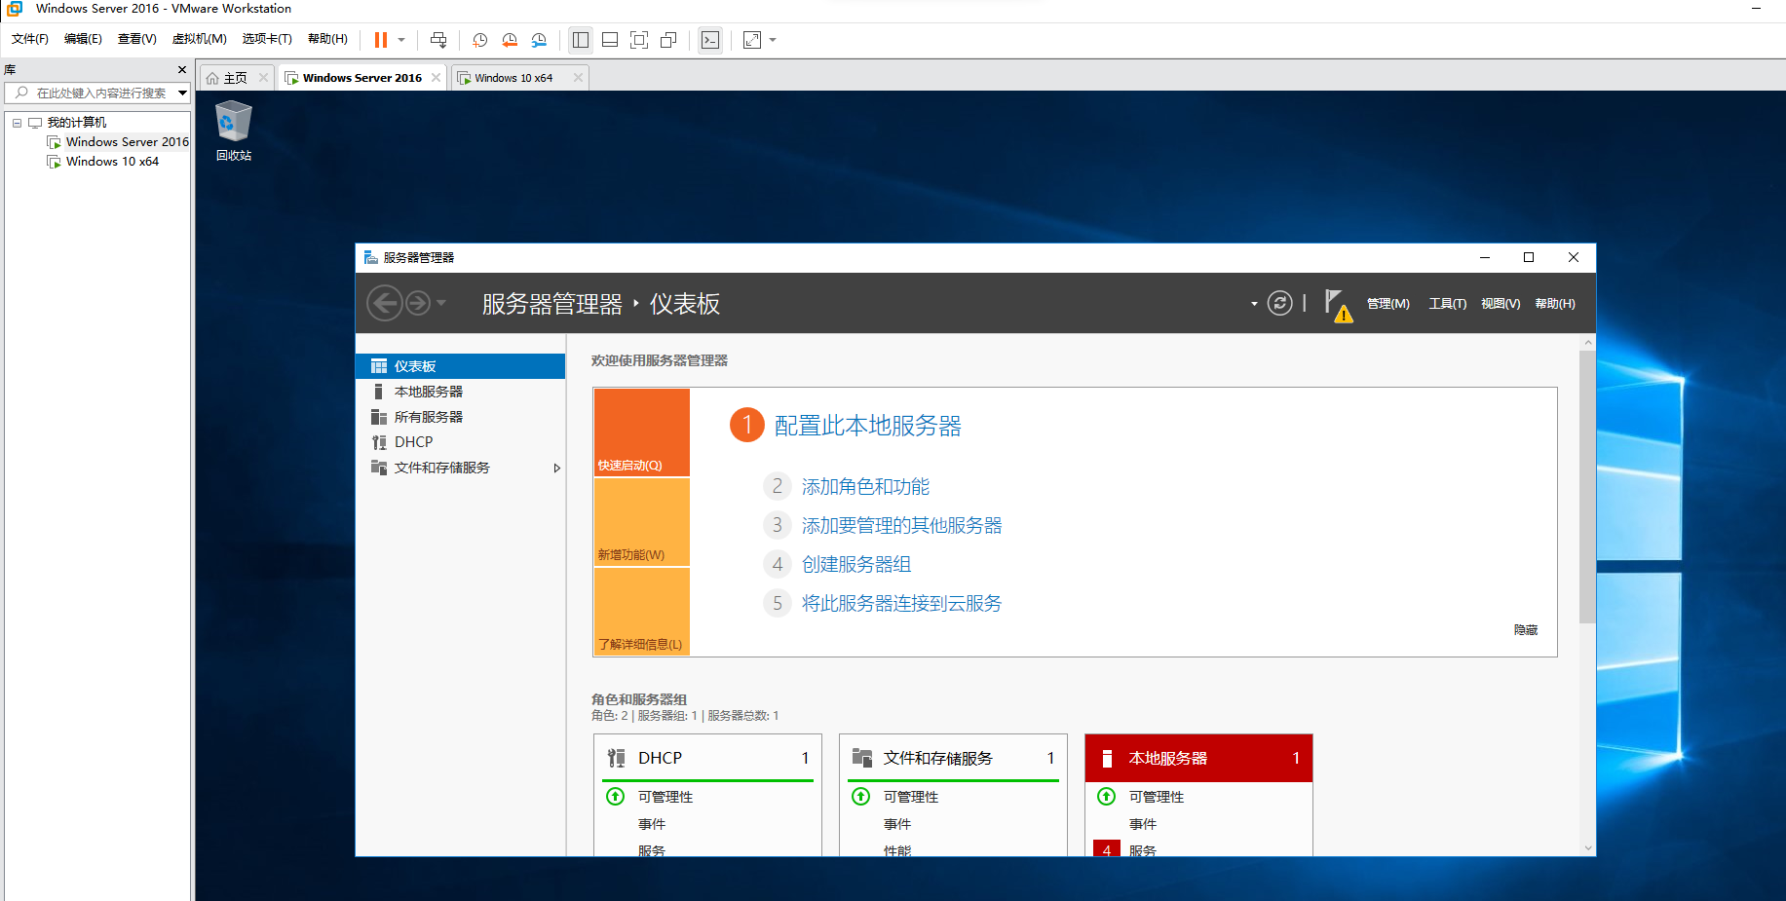Open the 管理(M) menu
Screen dimensions: 1786x901
click(1388, 304)
